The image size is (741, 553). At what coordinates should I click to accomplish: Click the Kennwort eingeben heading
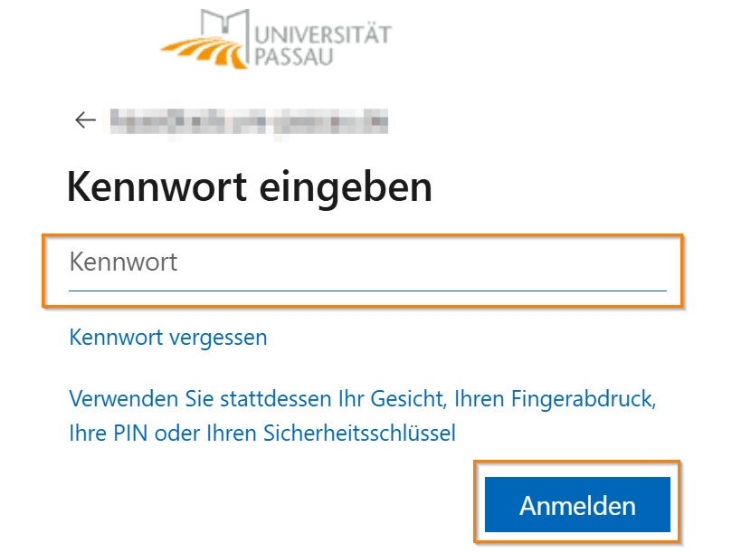[249, 187]
